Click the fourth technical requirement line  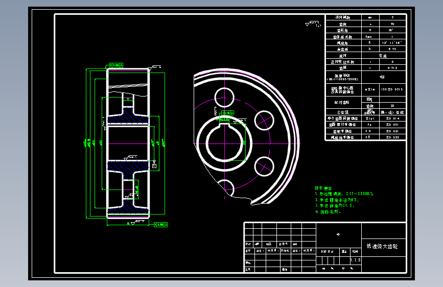(328, 211)
